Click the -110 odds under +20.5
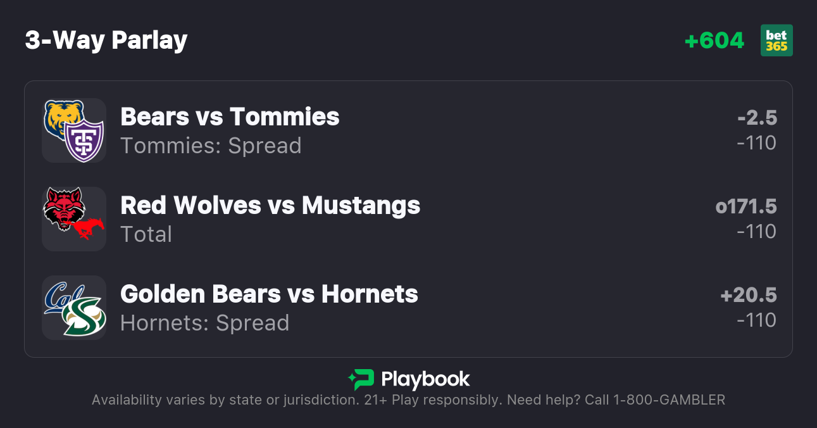The height and width of the screenshot is (428, 817). pos(756,320)
